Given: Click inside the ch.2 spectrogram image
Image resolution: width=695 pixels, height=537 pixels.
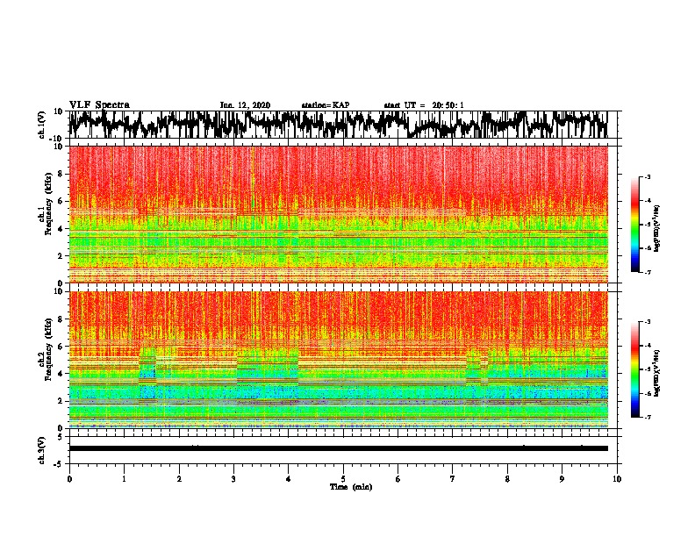Looking at the screenshot, I should (338, 360).
